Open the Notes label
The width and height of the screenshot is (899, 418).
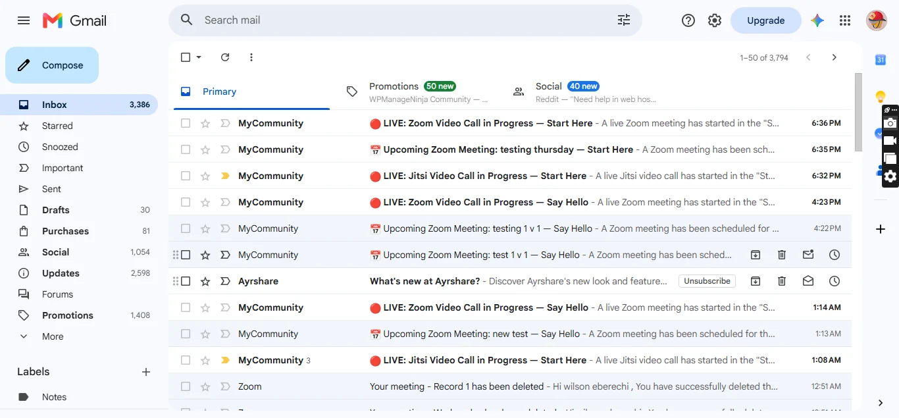point(79,397)
